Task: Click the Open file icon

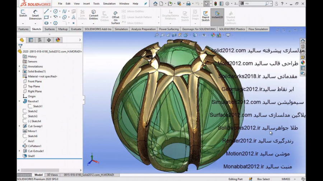Action: 170,4
